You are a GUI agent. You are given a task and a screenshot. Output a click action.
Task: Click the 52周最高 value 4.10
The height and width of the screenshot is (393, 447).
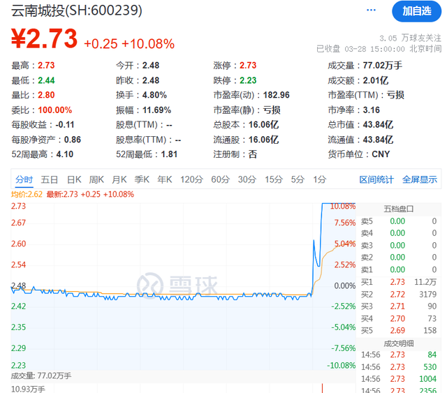pyautogui.click(x=65, y=154)
